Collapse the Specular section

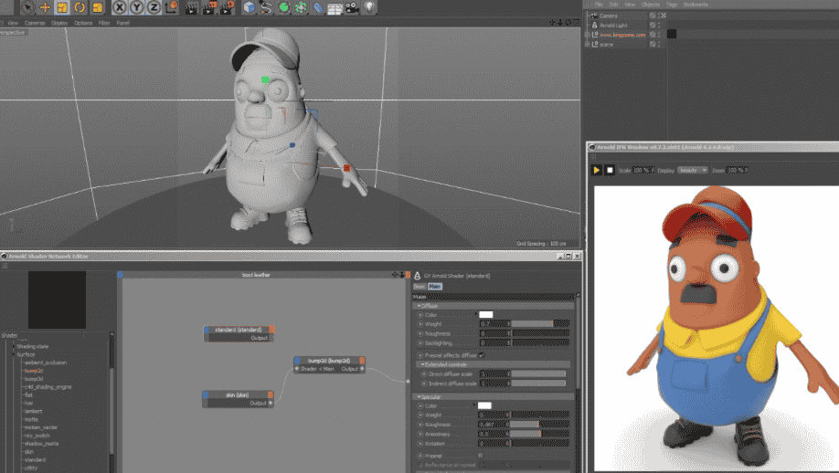(x=419, y=397)
